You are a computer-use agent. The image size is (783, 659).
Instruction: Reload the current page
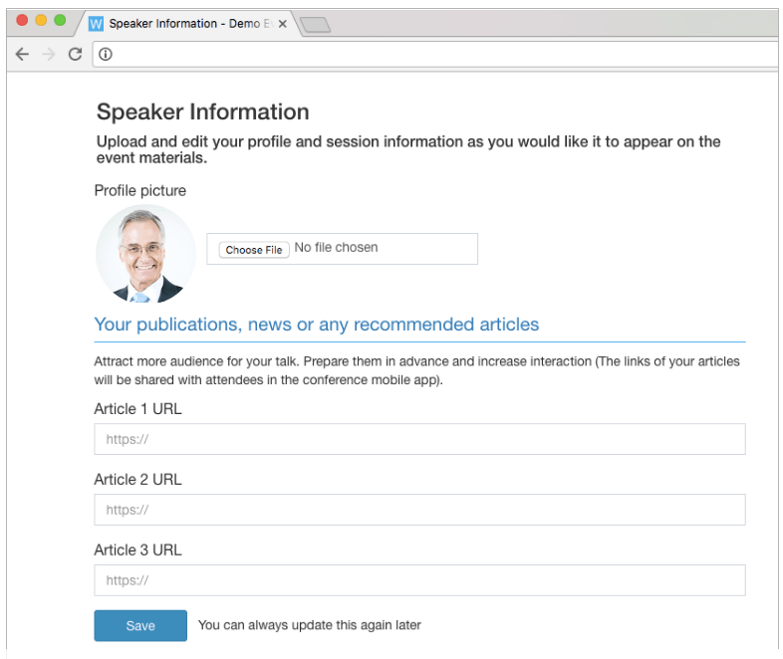[x=75, y=55]
